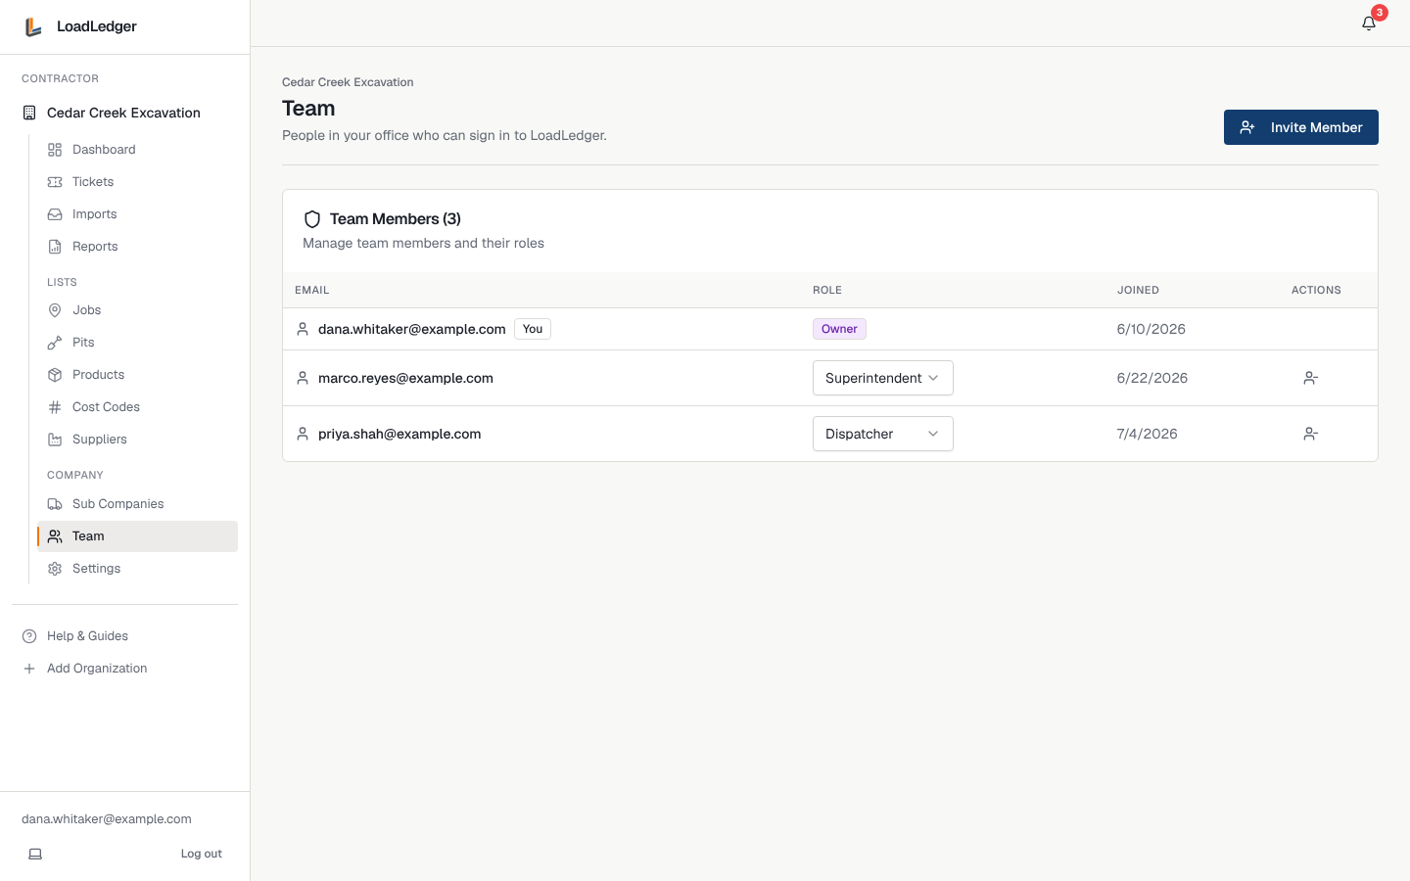This screenshot has width=1410, height=881.
Task: Click the Team Members (3) heading
Action: (396, 218)
